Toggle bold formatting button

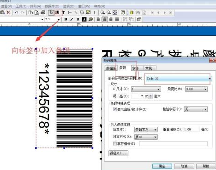click(66, 19)
